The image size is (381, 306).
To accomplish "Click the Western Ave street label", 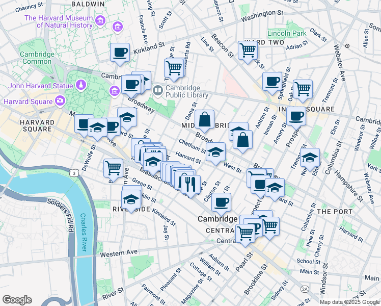I will point(119,253).
